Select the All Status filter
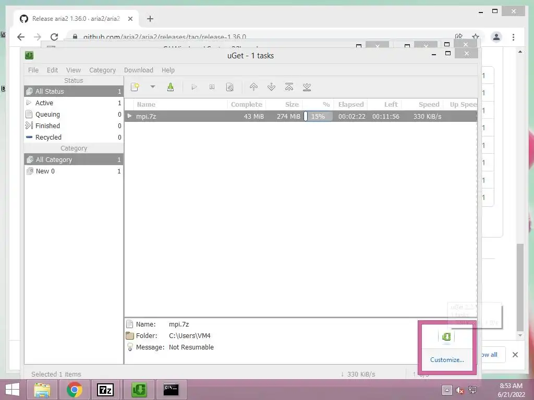The height and width of the screenshot is (400, 534). (74, 91)
